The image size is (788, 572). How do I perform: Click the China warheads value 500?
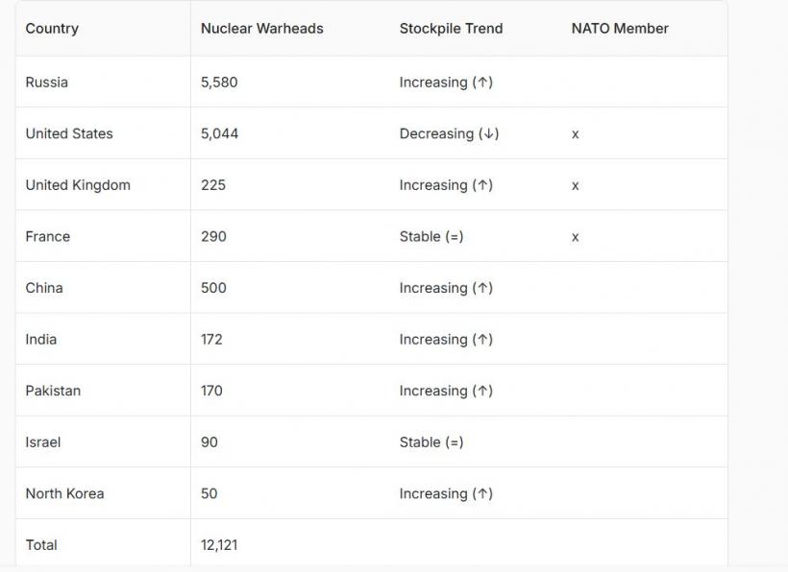pos(213,288)
